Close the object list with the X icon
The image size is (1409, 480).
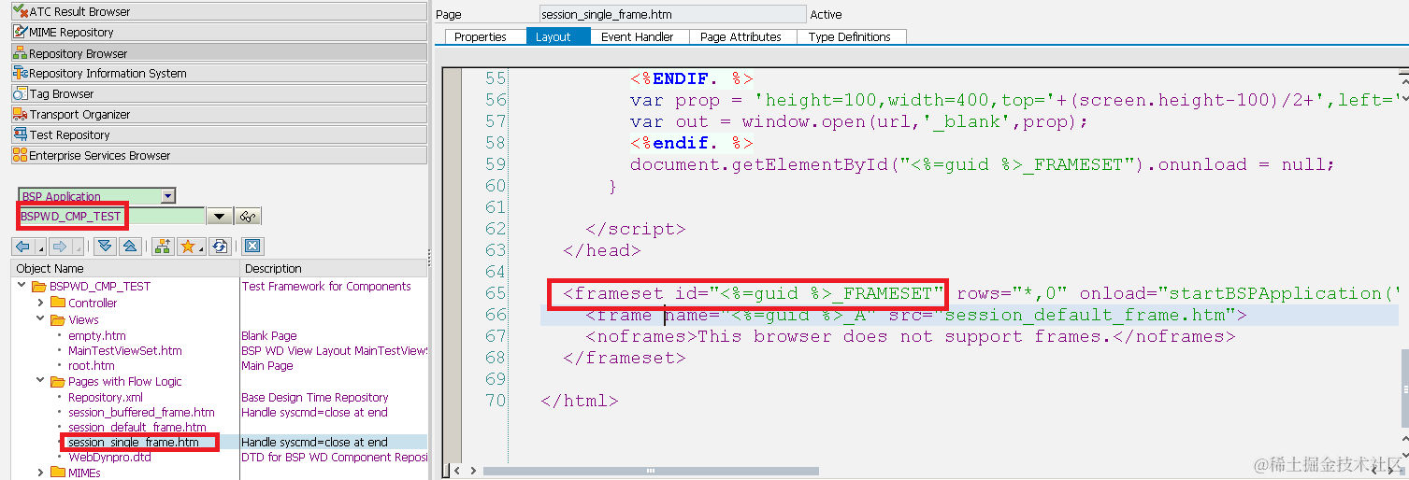point(252,247)
